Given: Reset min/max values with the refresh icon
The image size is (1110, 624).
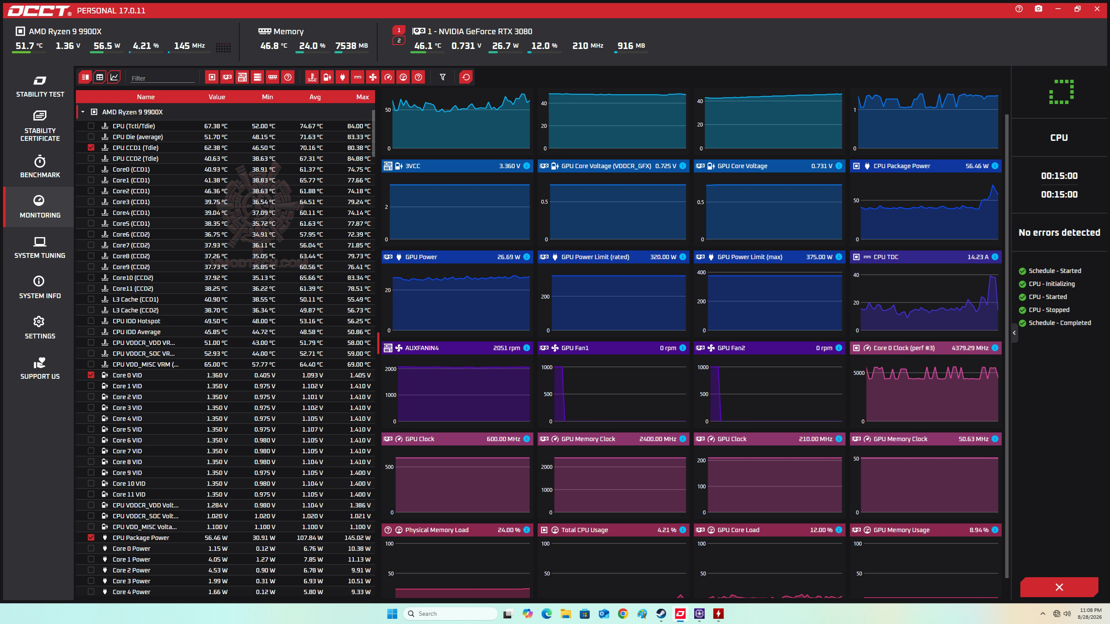Looking at the screenshot, I should click(466, 78).
